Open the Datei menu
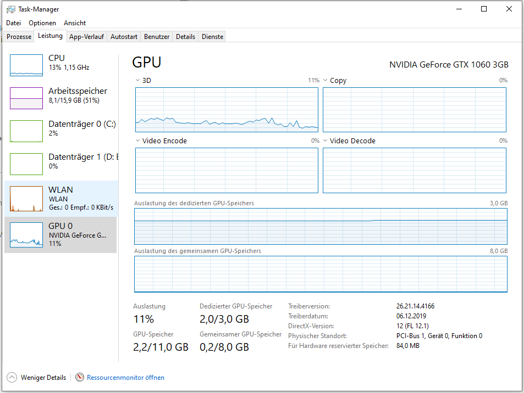The height and width of the screenshot is (393, 524). [13, 23]
